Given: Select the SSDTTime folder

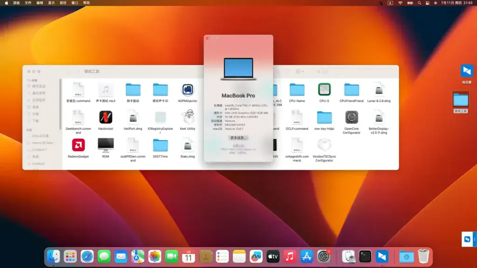Looking at the screenshot, I should click(x=160, y=145).
